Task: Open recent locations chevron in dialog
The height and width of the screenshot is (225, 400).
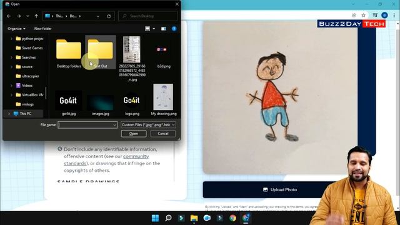Action: pyautogui.click(x=27, y=16)
